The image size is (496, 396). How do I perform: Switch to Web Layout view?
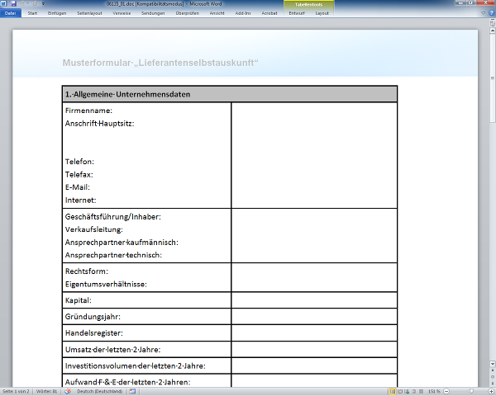[408, 391]
